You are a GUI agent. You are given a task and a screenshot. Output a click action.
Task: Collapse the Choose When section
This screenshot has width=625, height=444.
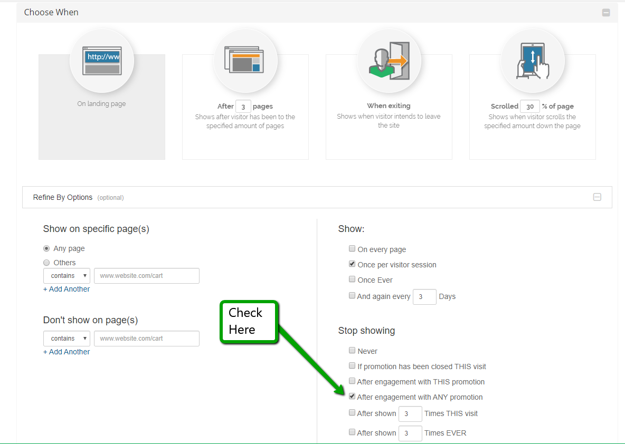pyautogui.click(x=606, y=13)
